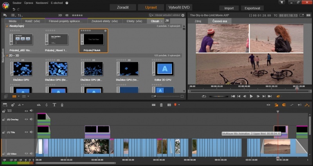This screenshot has height=166, width=313.
Task: Toggle loop playback in the player
Action: click(x=204, y=96)
